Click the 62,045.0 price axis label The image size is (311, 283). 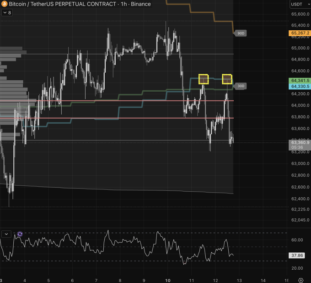(x=300, y=220)
